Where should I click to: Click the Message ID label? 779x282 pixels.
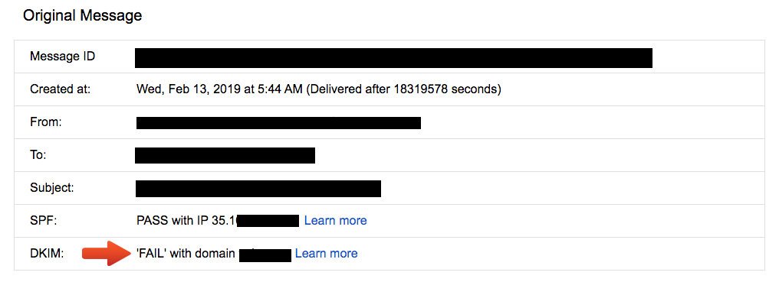click(x=63, y=57)
